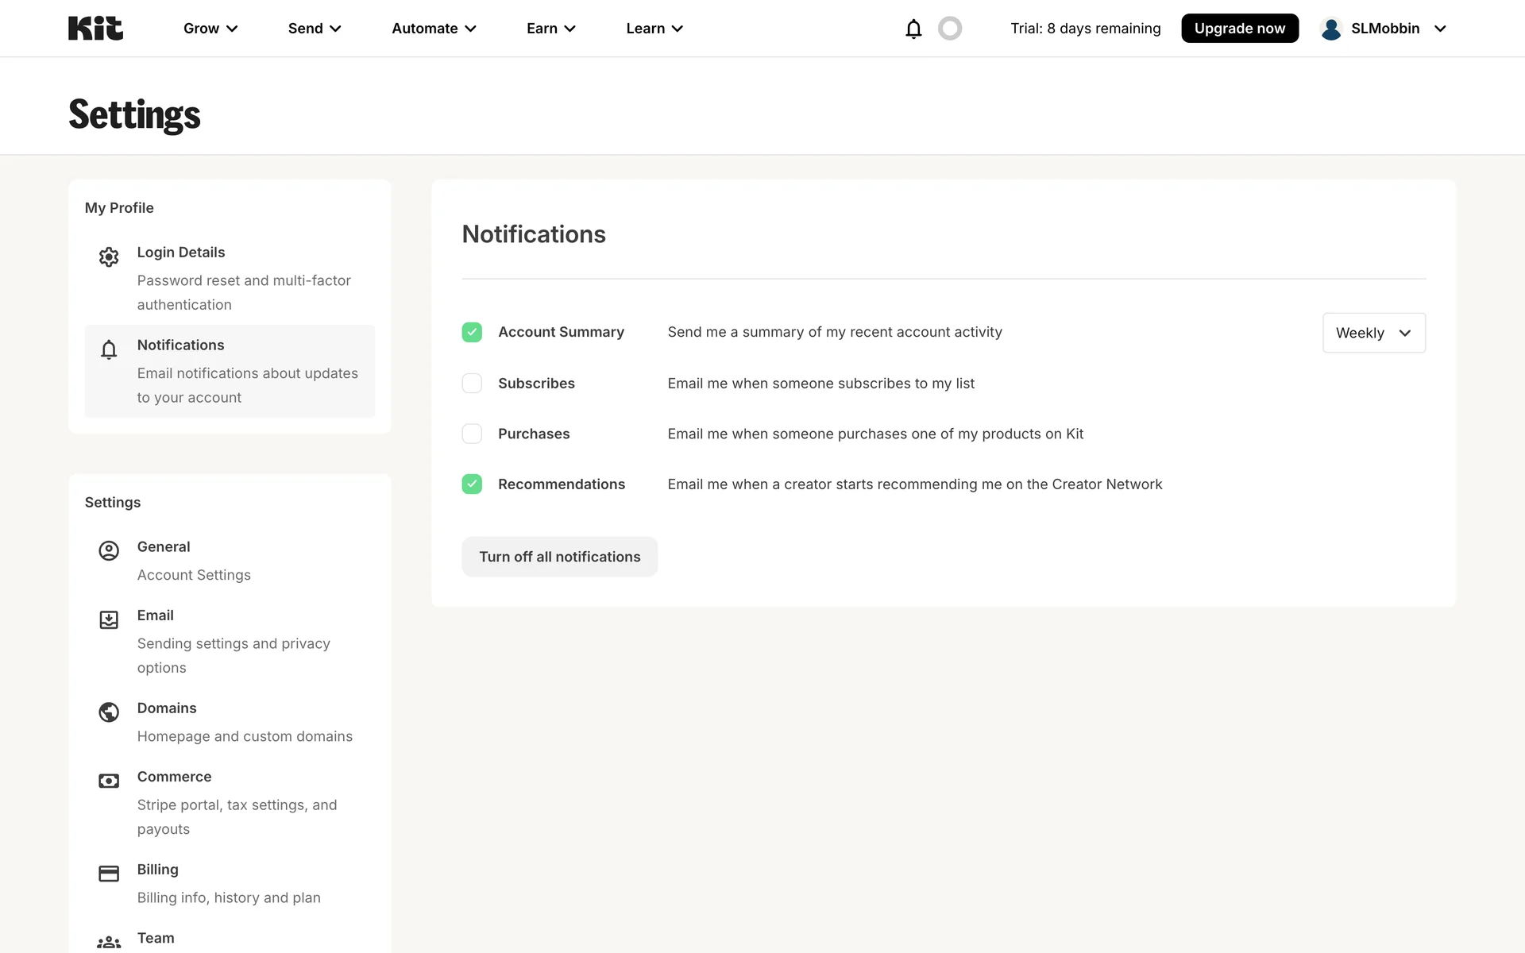
Task: Enable the Subscribes notification checkbox
Action: pyautogui.click(x=472, y=384)
